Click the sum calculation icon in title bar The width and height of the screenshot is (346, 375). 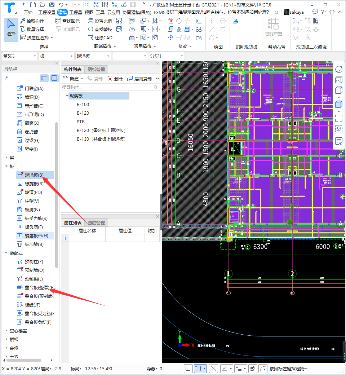[86, 5]
